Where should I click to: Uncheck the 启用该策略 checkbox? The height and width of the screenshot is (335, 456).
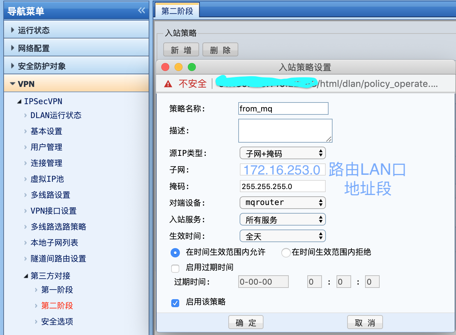click(175, 302)
